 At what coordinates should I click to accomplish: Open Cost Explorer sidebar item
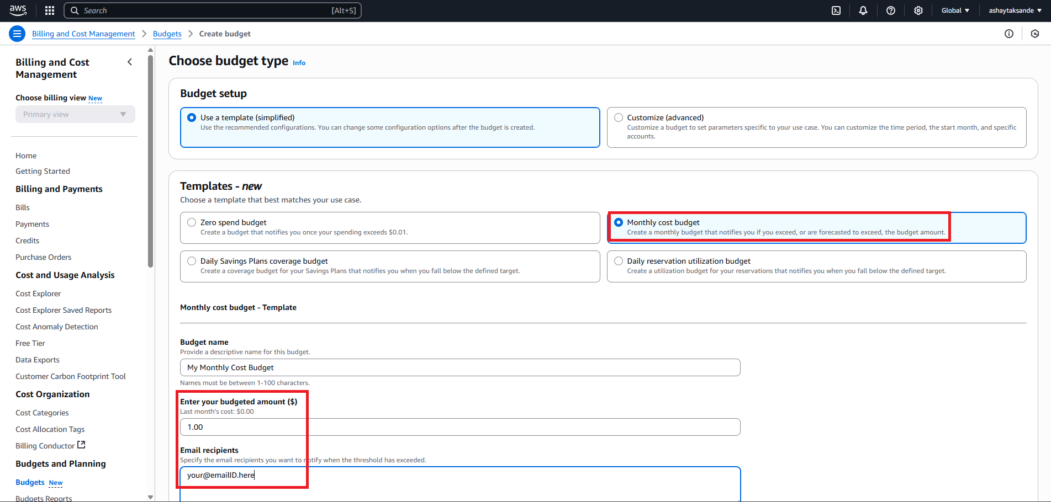coord(38,293)
